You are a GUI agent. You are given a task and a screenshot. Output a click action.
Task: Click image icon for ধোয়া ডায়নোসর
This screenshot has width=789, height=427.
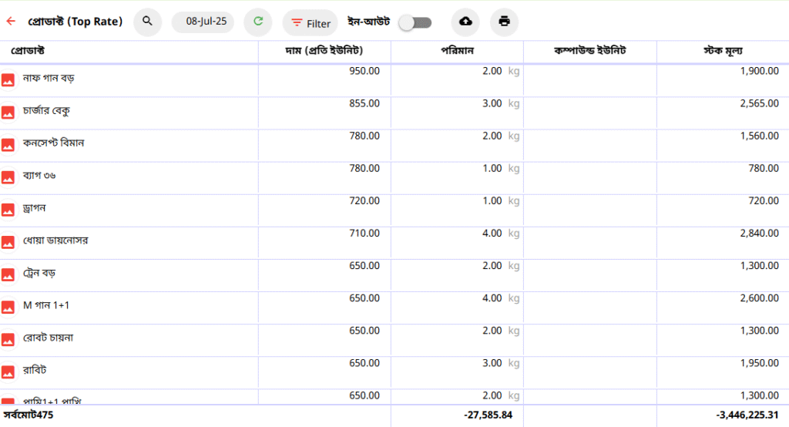coord(8,243)
